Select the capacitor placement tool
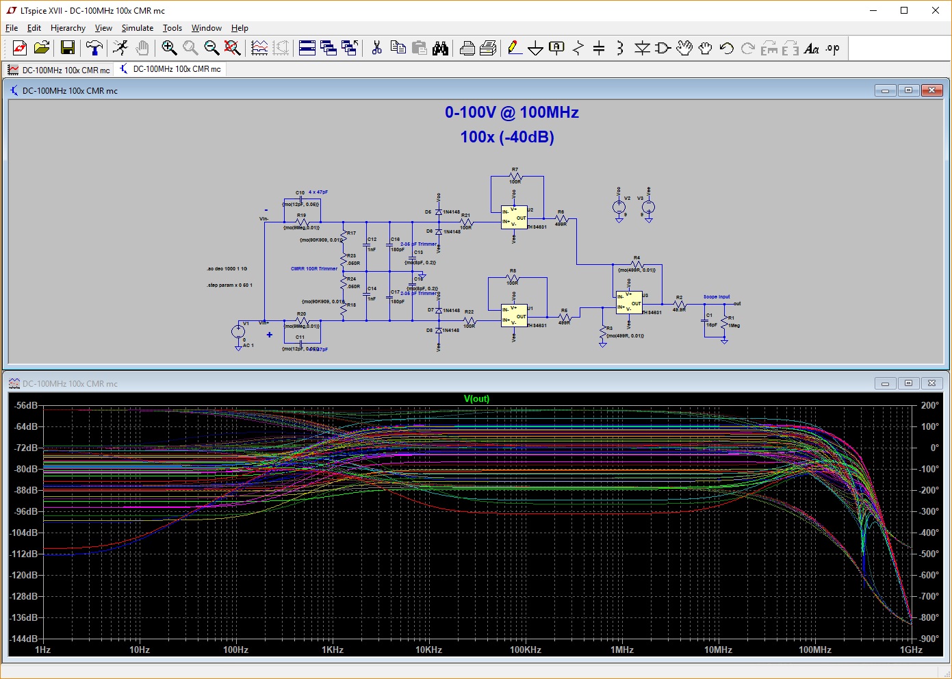952x679 pixels. click(x=600, y=48)
